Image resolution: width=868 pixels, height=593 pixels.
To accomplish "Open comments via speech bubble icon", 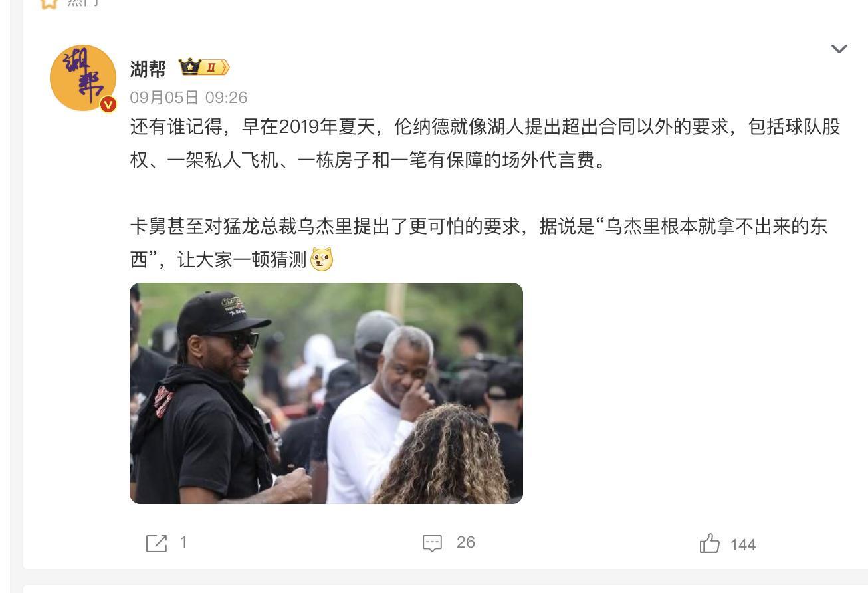I will point(432,543).
